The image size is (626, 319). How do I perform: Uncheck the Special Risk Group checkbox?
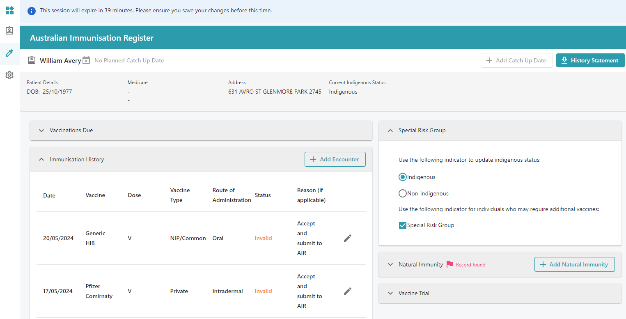[x=403, y=225]
